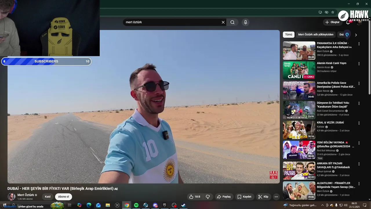
Task: Open options for Amerika'da Polisle Gece video
Action: pos(359,83)
